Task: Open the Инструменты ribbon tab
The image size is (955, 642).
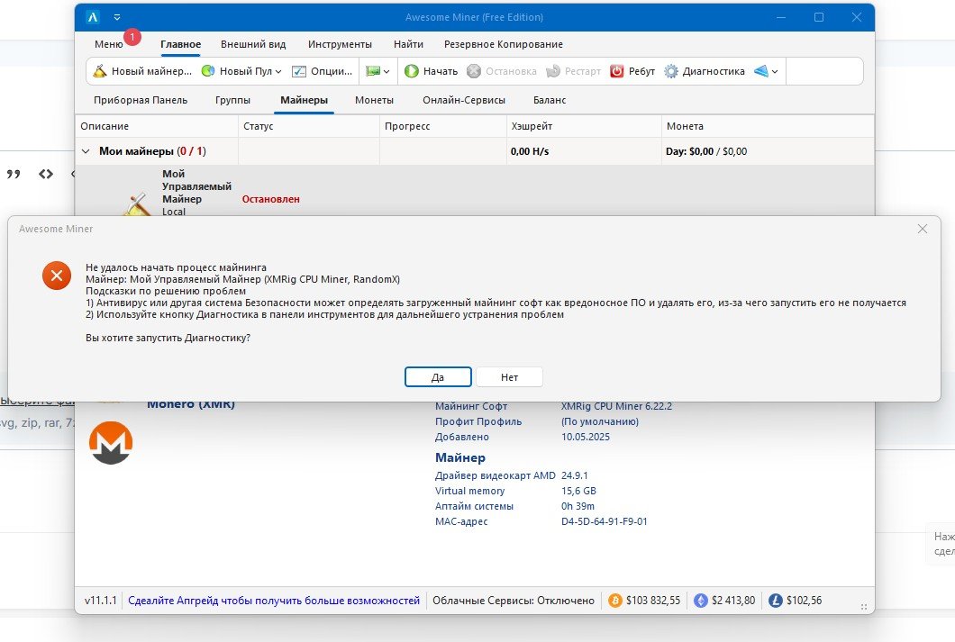Action: tap(340, 44)
